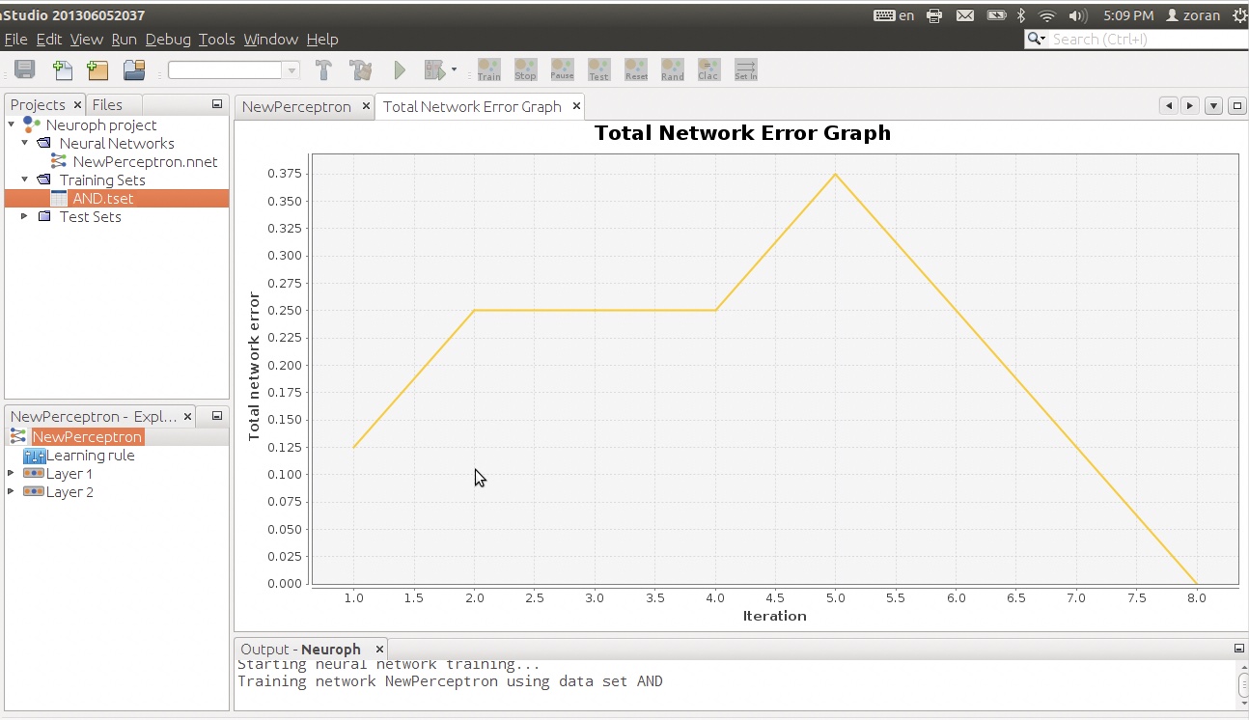Image resolution: width=1249 pixels, height=720 pixels.
Task: Click the Calc toolbar icon
Action: click(708, 69)
